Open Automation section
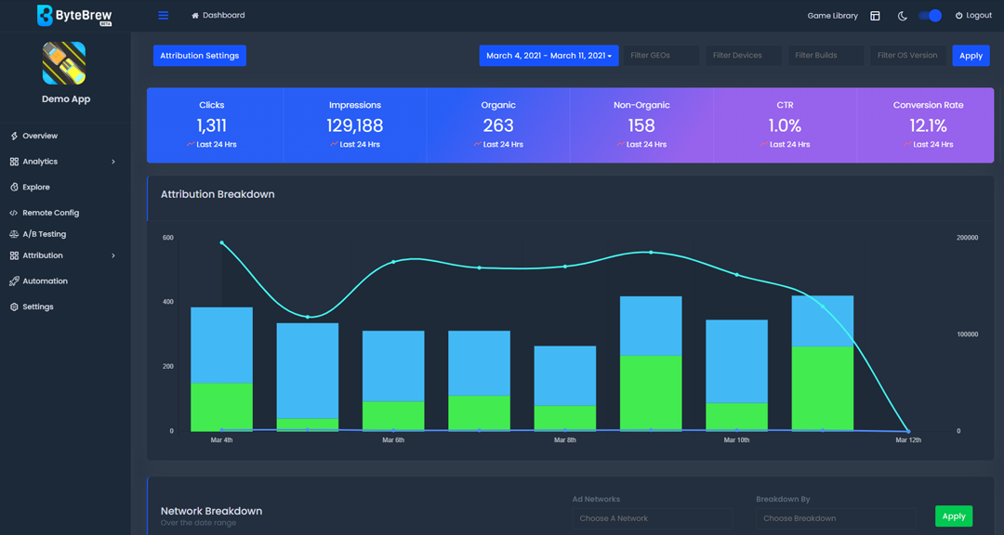 click(45, 281)
